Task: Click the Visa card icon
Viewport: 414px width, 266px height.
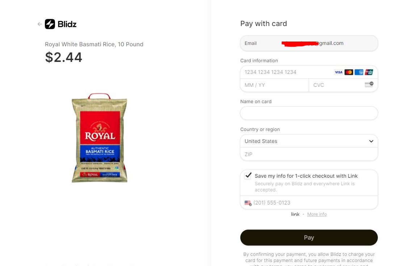Action: [x=338, y=72]
